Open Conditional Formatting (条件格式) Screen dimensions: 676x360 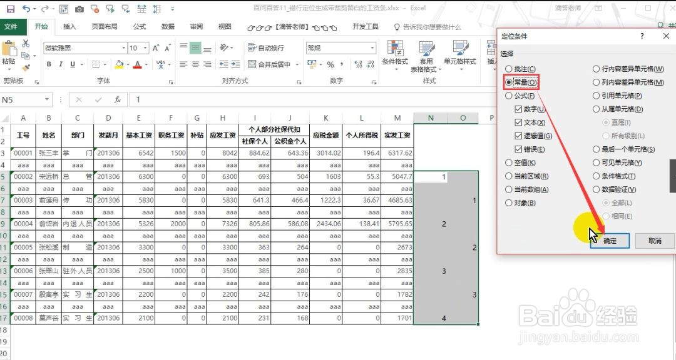[x=395, y=56]
